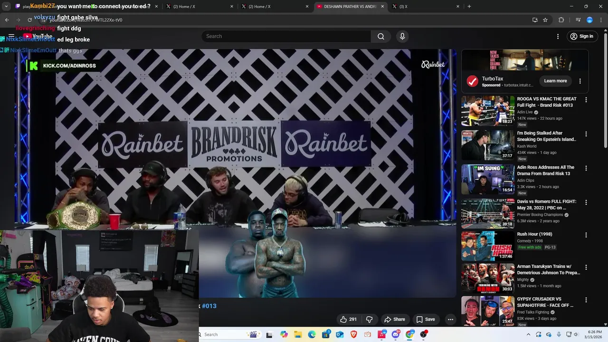Open options for TurboTax sponsored ad
This screenshot has width=608, height=342.
tap(580, 81)
